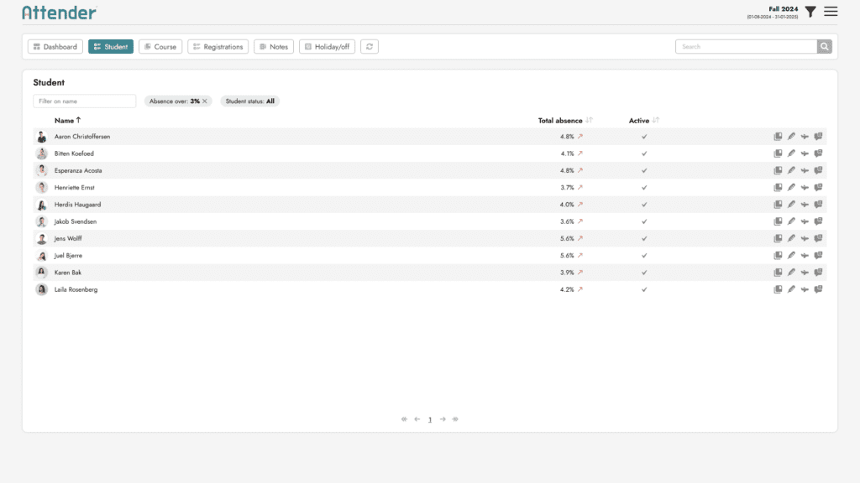Toggle the Active checkmark for Jakob Svendsen

click(x=644, y=221)
